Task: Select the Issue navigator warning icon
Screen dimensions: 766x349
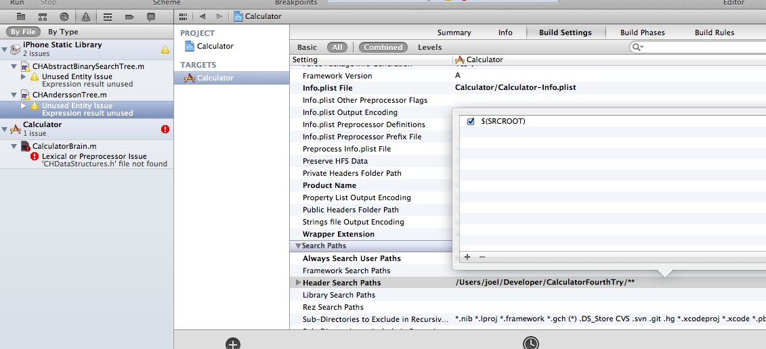Action: point(86,17)
